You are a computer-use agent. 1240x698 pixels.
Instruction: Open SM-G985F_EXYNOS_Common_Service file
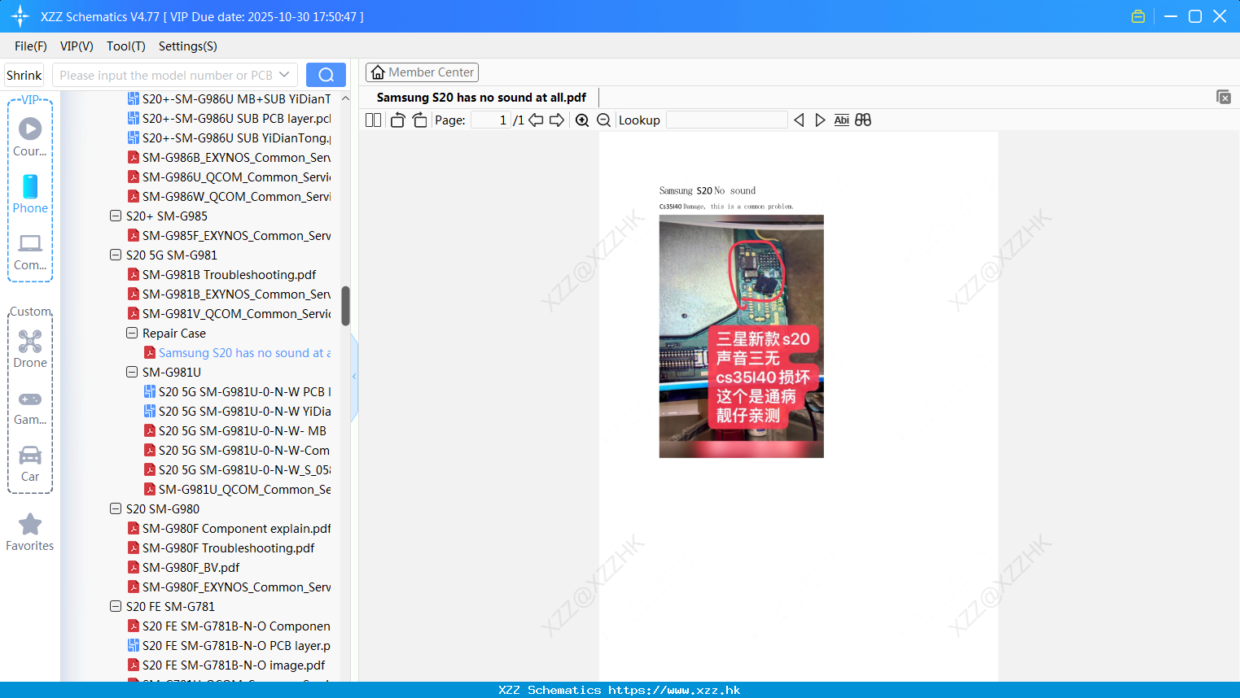[x=229, y=236]
